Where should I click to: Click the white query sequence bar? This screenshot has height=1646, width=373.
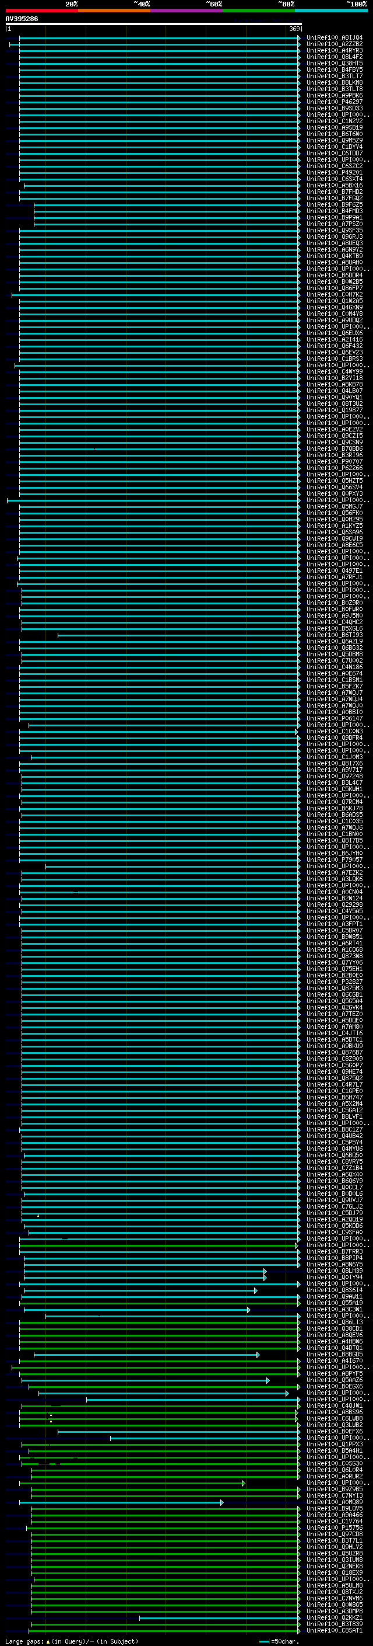[x=154, y=23]
